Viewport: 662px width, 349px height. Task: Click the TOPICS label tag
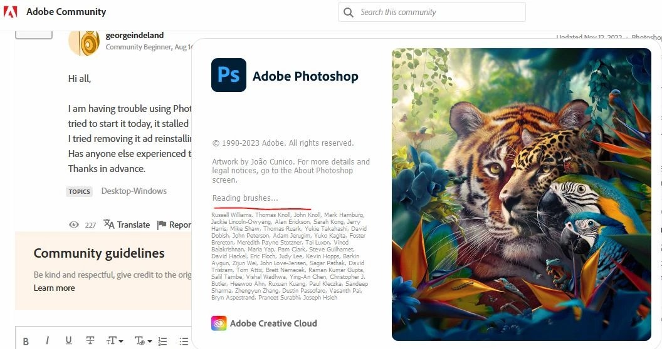80,191
